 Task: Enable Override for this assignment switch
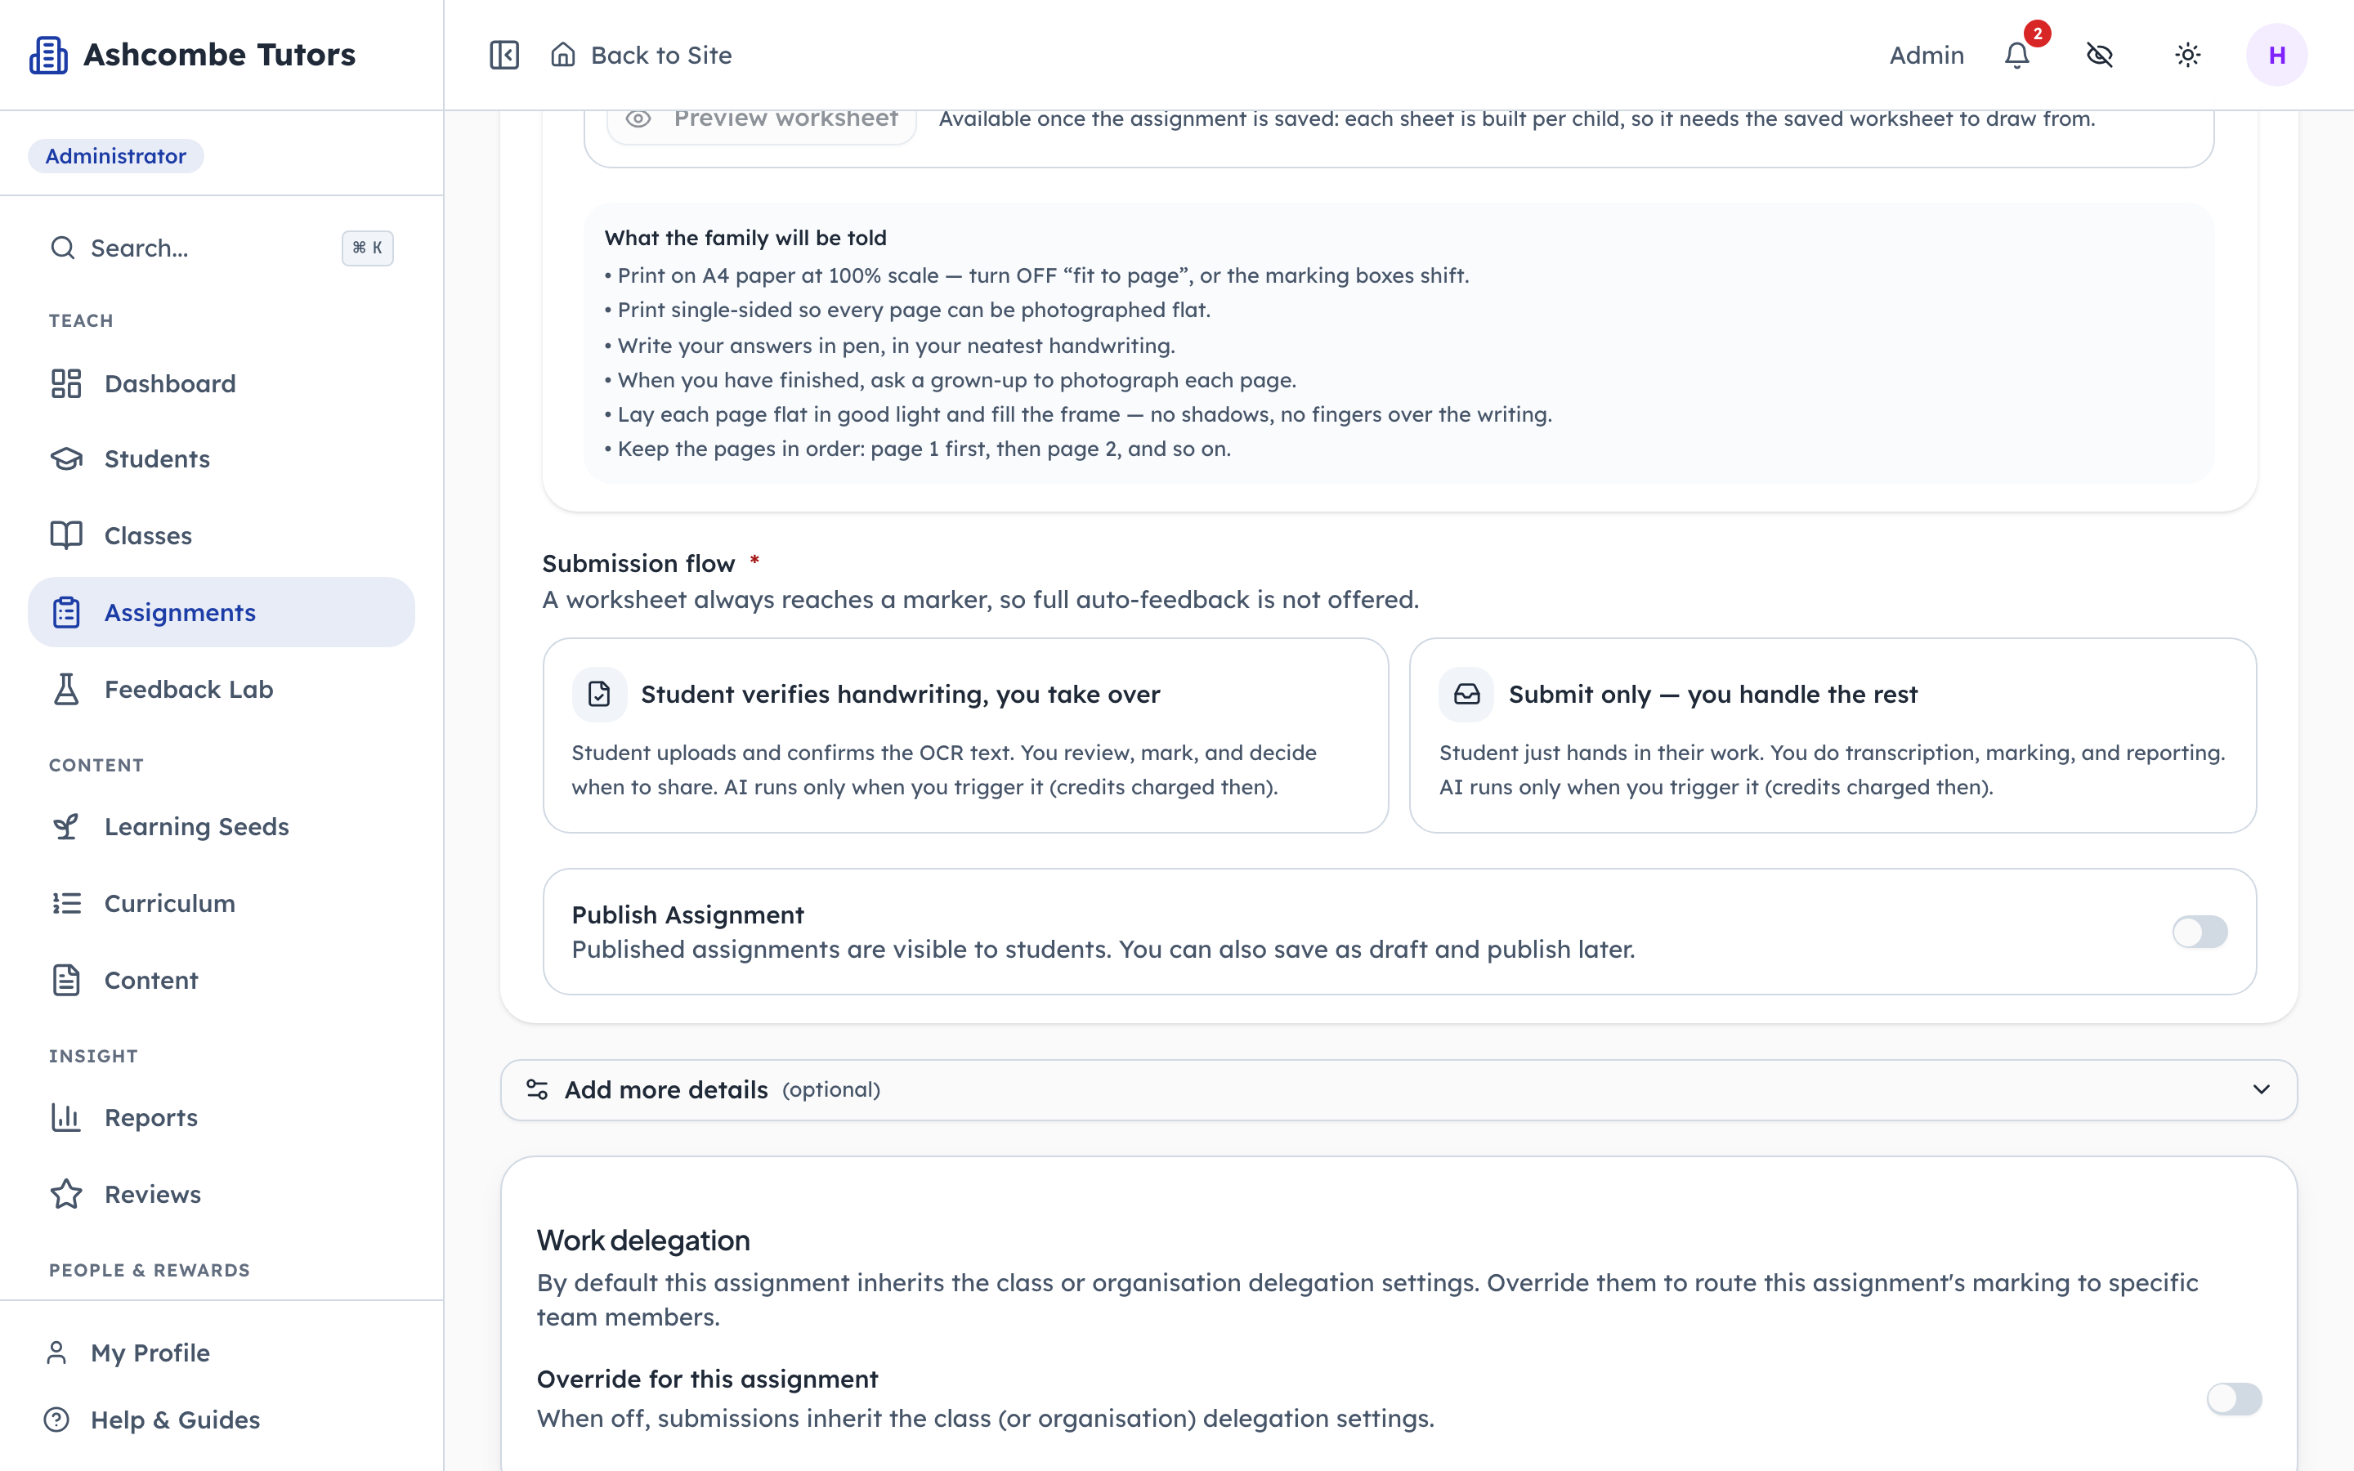pos(2235,1398)
